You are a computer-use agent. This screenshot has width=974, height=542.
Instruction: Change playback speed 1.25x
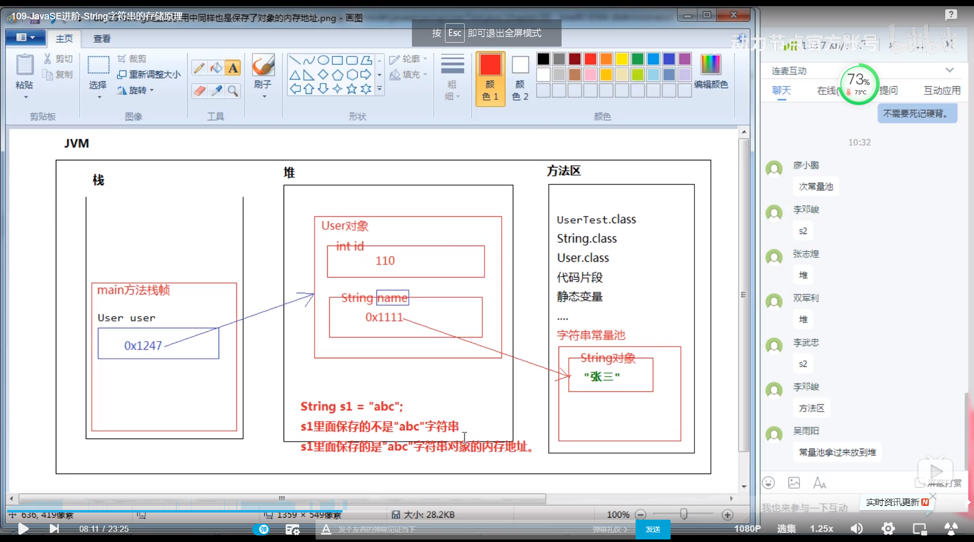pyautogui.click(x=821, y=529)
